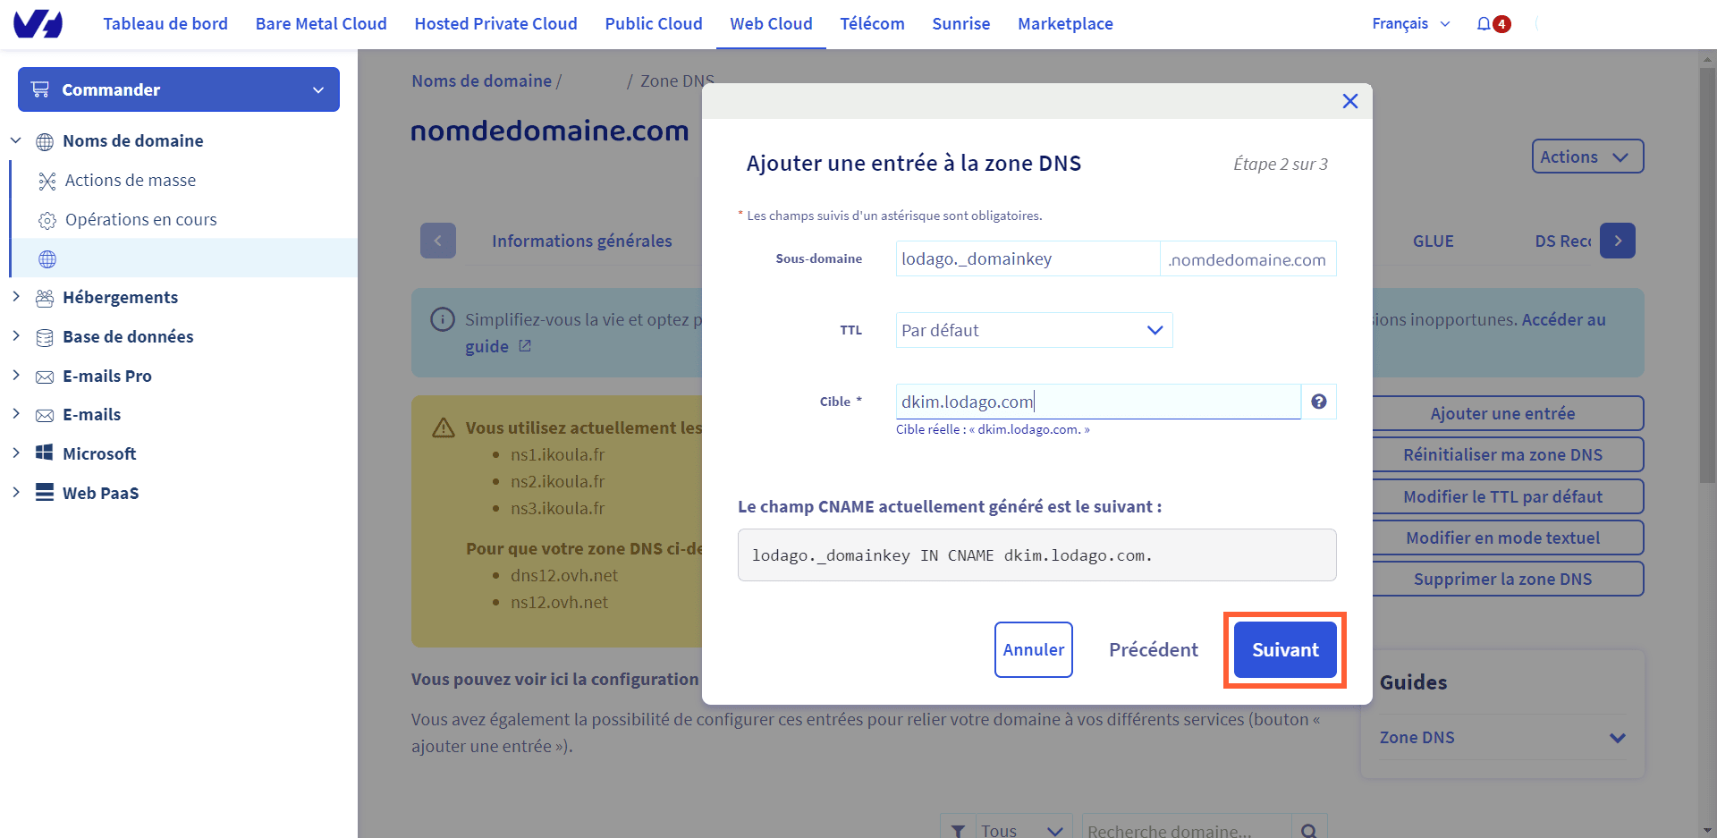Open the Français language dropdown
The width and height of the screenshot is (1717, 838).
[x=1410, y=24]
